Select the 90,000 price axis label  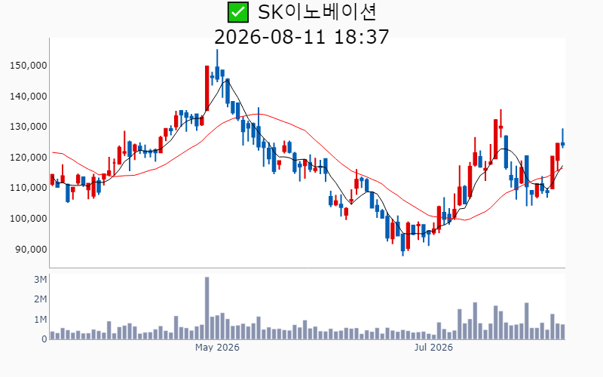31,250
